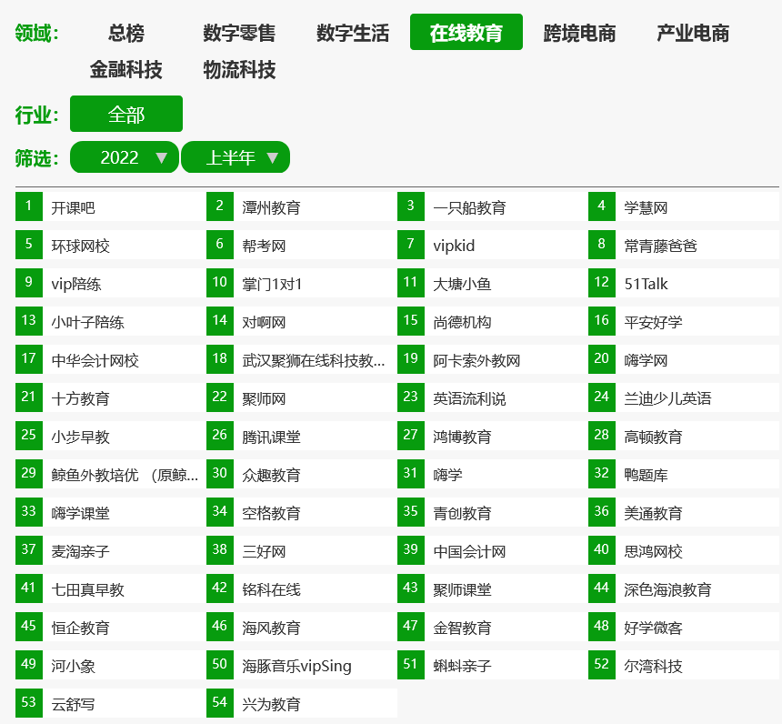Open the 金融科技 category
782x724 pixels.
(x=126, y=69)
